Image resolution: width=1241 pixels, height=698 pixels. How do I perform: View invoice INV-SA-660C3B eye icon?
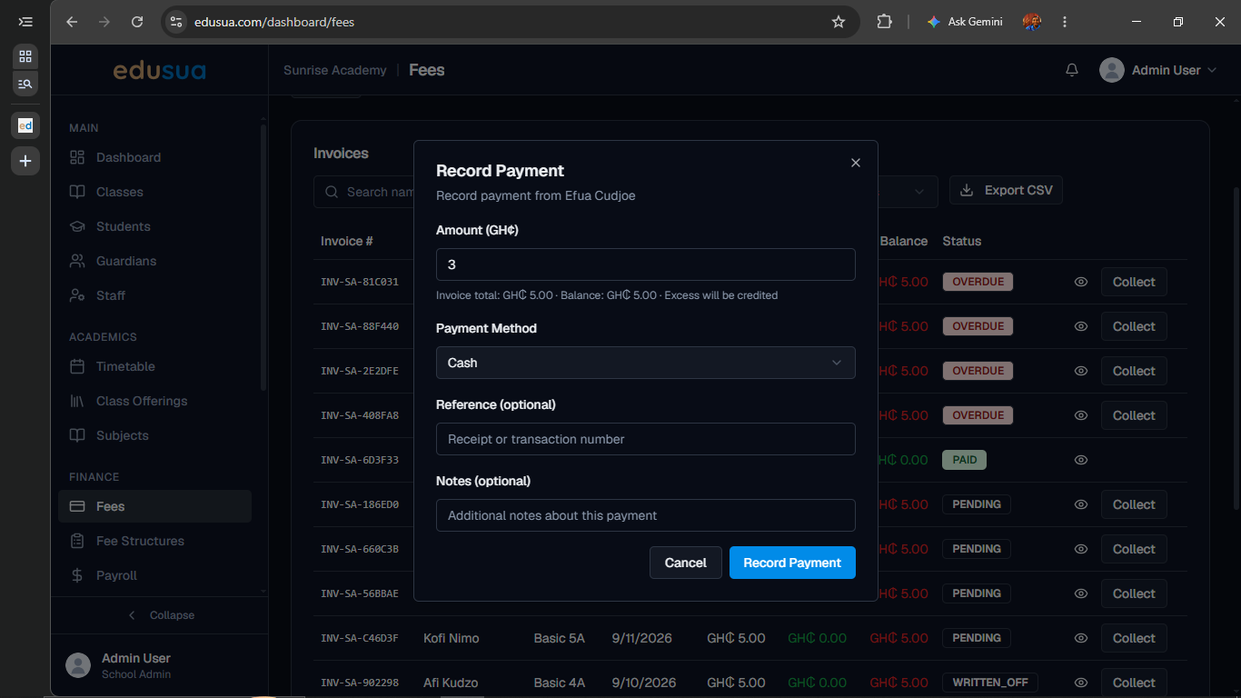pos(1081,549)
